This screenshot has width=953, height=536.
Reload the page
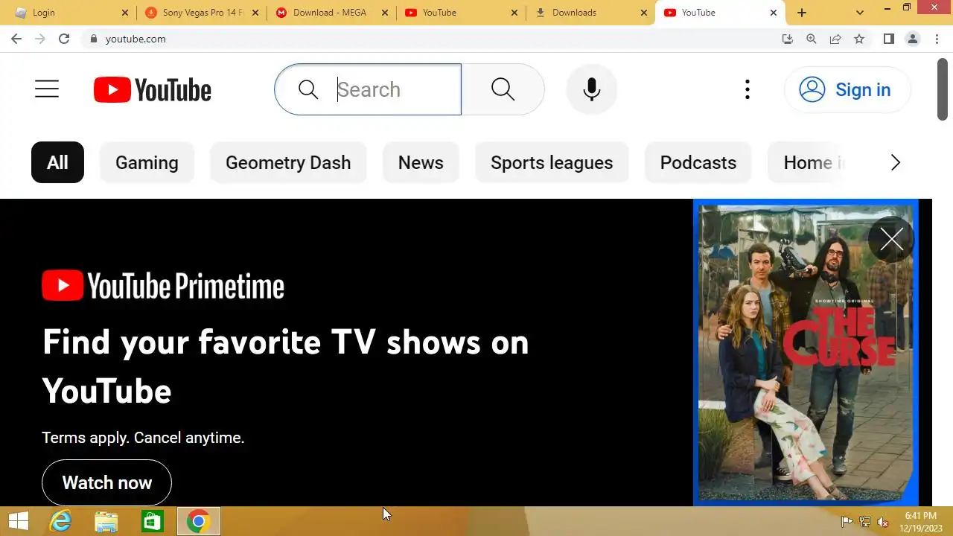click(64, 39)
